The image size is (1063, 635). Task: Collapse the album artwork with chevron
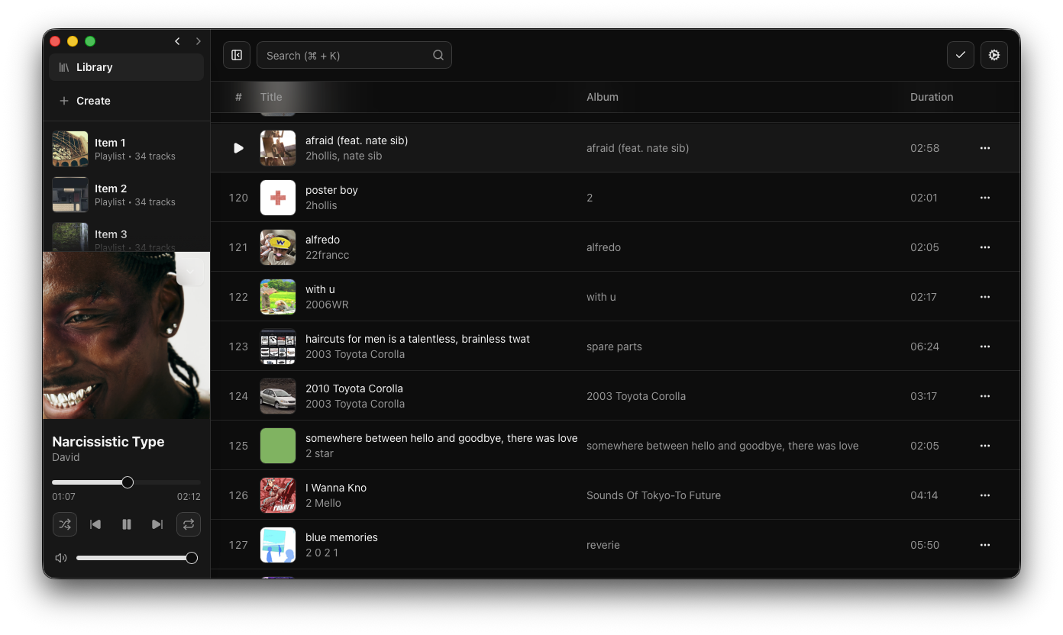tap(190, 271)
